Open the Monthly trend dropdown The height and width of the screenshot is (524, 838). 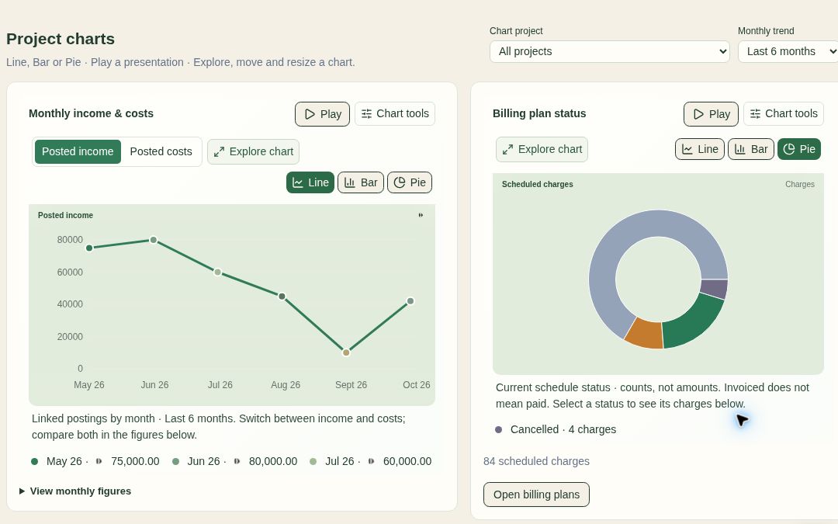click(788, 52)
